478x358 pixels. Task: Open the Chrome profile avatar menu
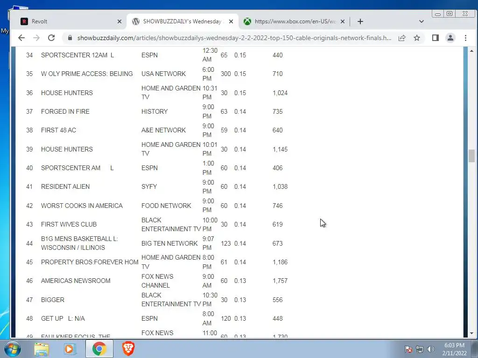[x=450, y=38]
